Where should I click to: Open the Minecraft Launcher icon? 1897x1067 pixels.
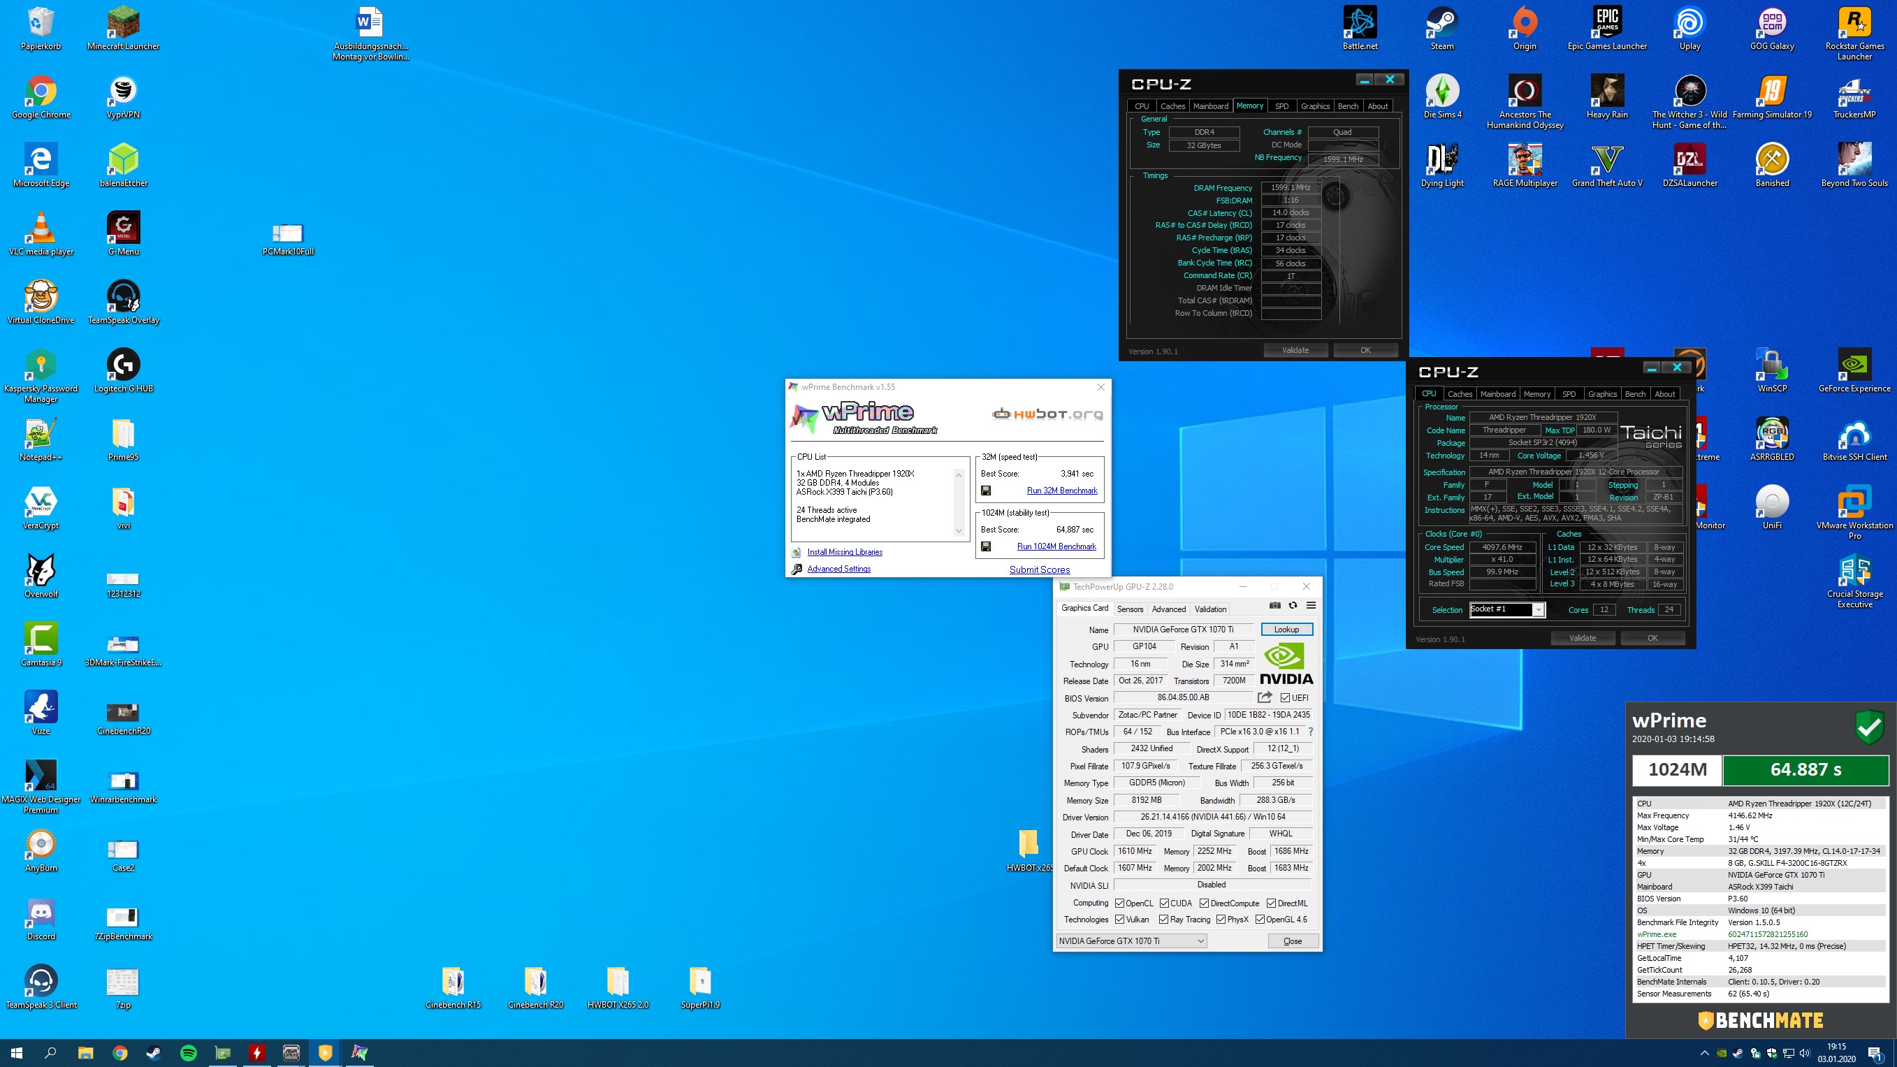(123, 29)
